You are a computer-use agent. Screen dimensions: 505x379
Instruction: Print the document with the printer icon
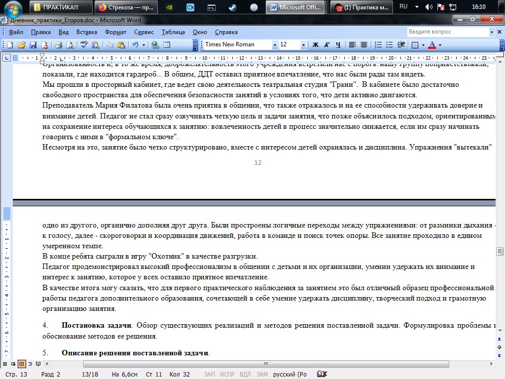coord(58,45)
